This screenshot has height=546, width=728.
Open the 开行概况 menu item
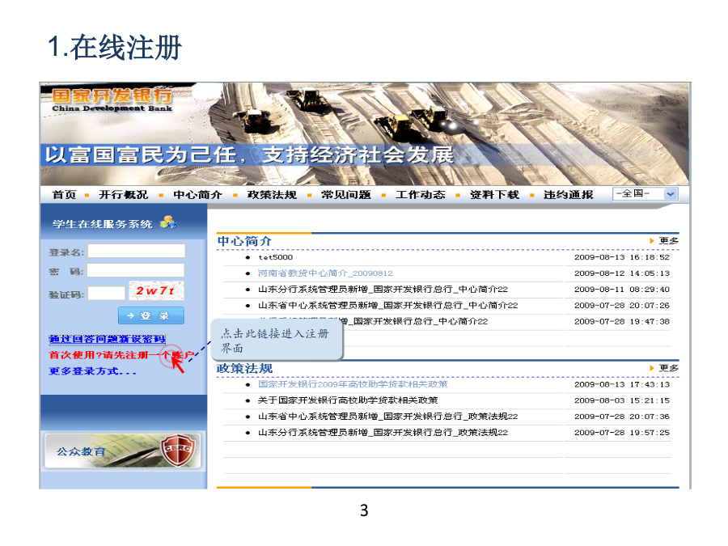coord(123,194)
